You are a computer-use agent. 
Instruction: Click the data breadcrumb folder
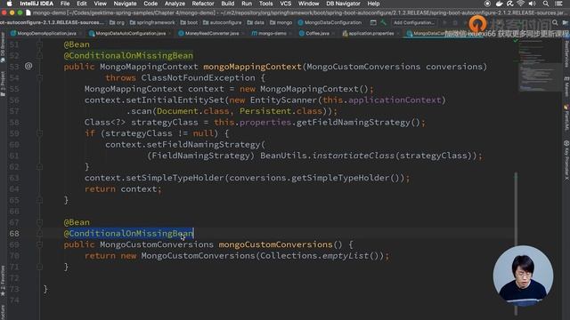256,22
